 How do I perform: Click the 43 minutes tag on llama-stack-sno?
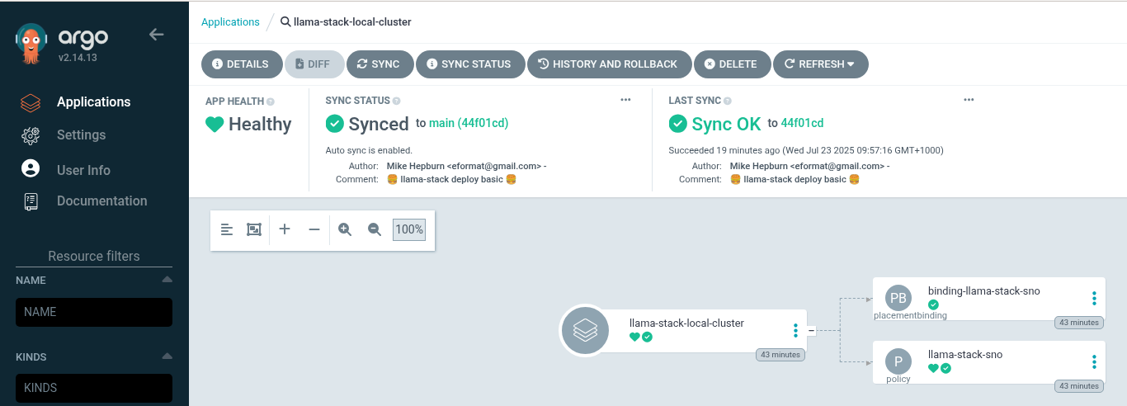pyautogui.click(x=1079, y=386)
